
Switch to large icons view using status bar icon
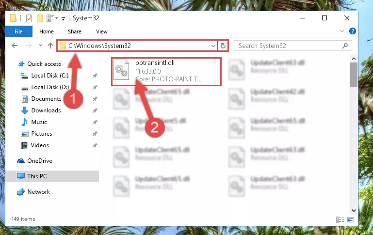coord(351,220)
